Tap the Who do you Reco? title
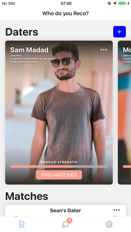Viewport: 131px width, 232px height. pyautogui.click(x=65, y=13)
